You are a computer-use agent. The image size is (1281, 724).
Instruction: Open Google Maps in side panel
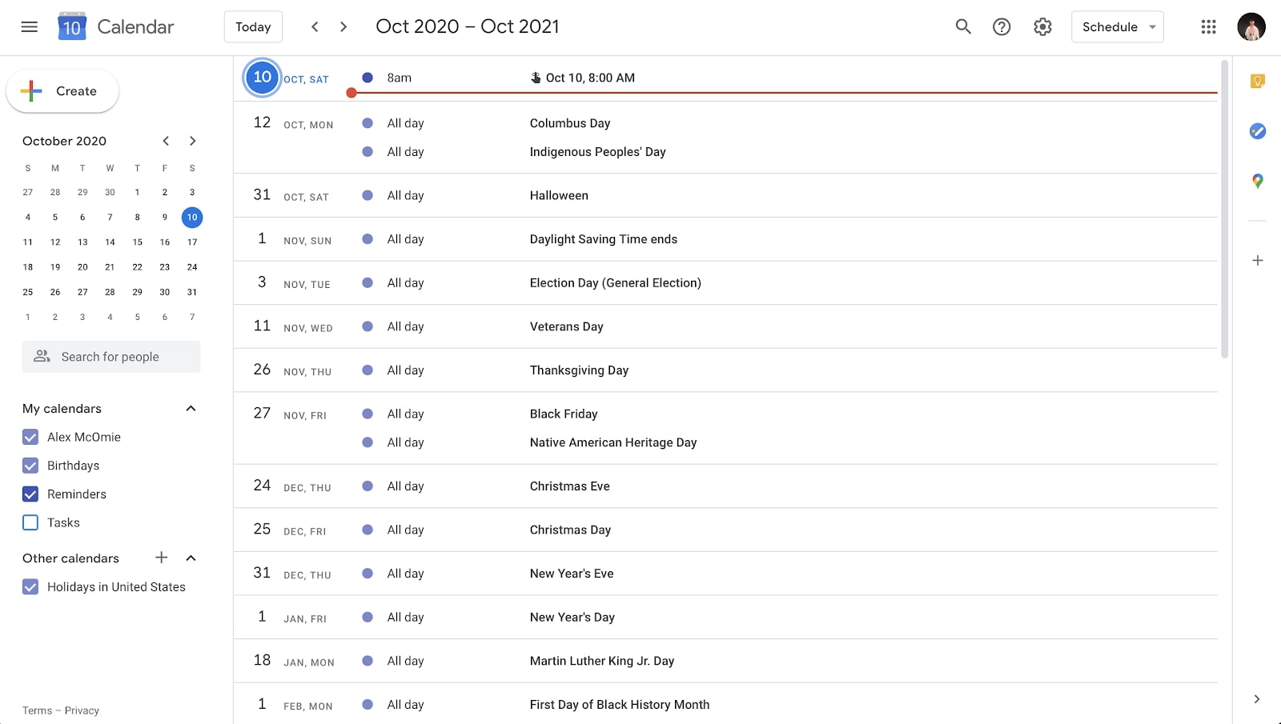(1257, 181)
